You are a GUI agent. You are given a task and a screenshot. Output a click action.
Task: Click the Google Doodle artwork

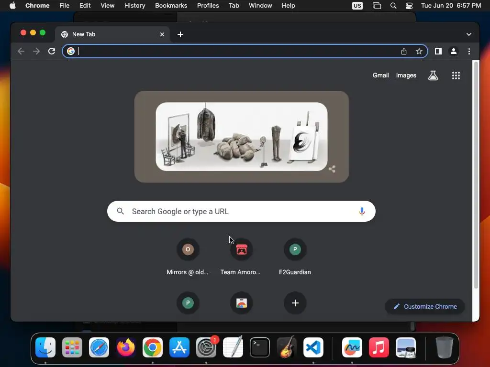click(x=242, y=137)
